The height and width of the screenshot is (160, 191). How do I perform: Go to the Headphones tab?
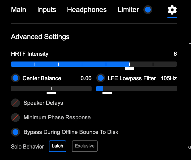pyautogui.click(x=87, y=10)
